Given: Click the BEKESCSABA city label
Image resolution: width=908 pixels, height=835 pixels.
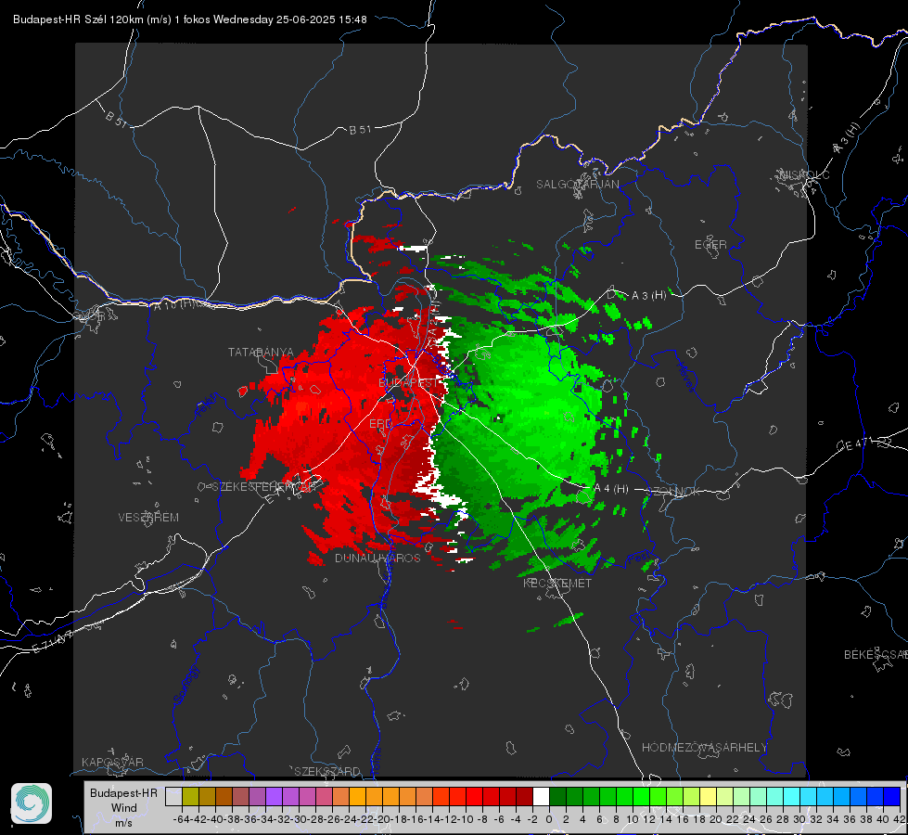Looking at the screenshot, I should click(x=876, y=655).
